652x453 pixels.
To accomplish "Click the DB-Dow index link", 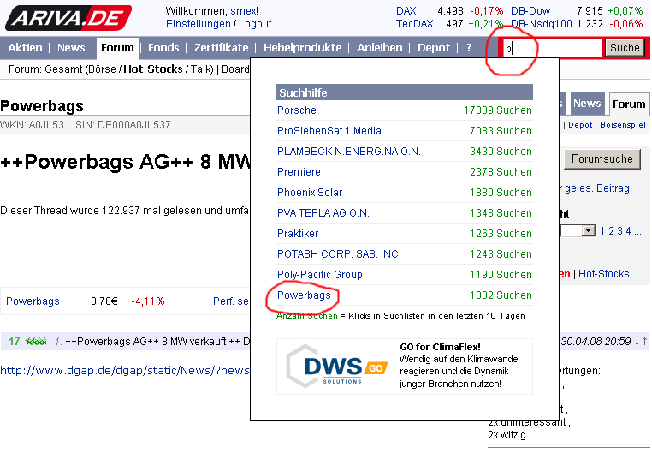I will 530,11.
